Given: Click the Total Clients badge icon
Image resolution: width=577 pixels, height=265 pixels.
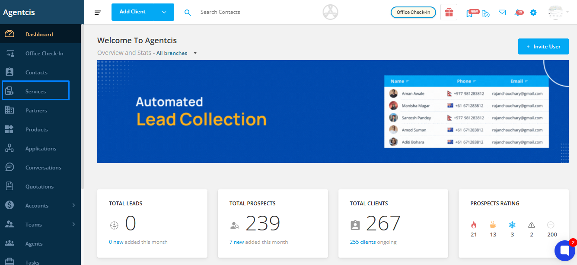Looking at the screenshot, I should [355, 225].
